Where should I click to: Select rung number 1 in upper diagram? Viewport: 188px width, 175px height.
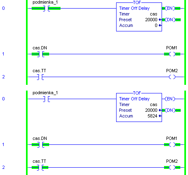(x=3, y=54)
